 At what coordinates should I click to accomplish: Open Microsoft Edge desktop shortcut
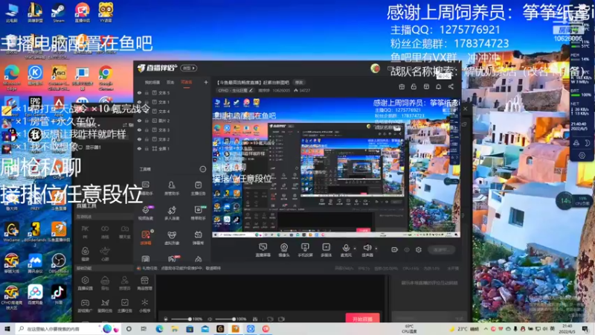pos(12,78)
